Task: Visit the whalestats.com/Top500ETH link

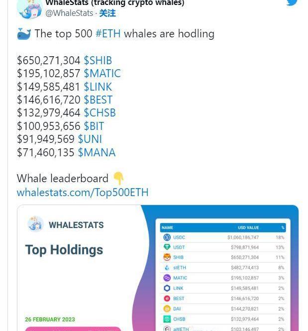Action: (x=83, y=192)
